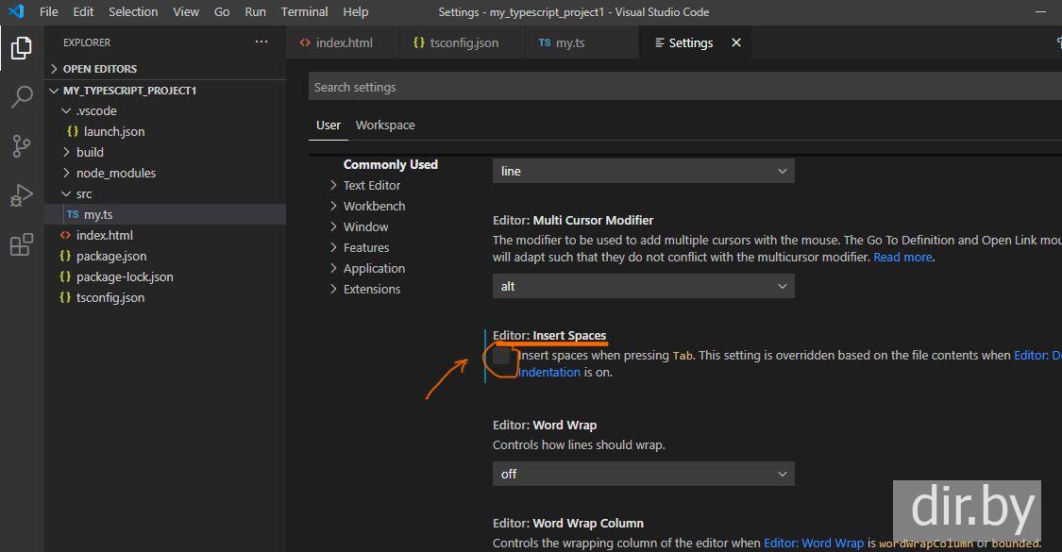Expand the Text Editor settings category
The height and width of the screenshot is (552, 1062).
click(371, 185)
